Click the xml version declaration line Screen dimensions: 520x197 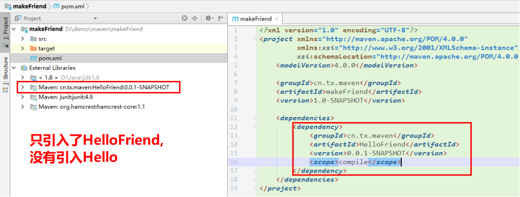coord(338,30)
